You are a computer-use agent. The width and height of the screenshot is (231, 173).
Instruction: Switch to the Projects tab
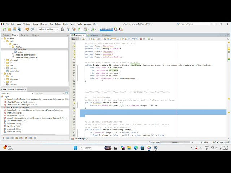(6, 35)
